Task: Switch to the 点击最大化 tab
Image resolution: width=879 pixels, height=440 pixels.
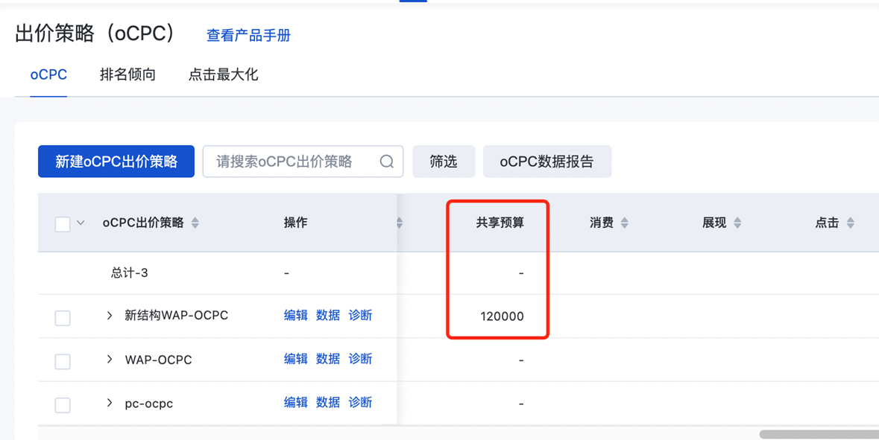Action: pos(223,74)
